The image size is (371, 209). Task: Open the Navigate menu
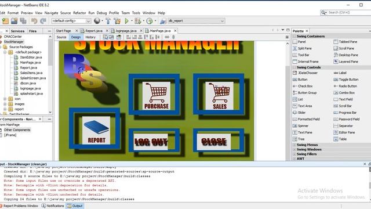51,13
